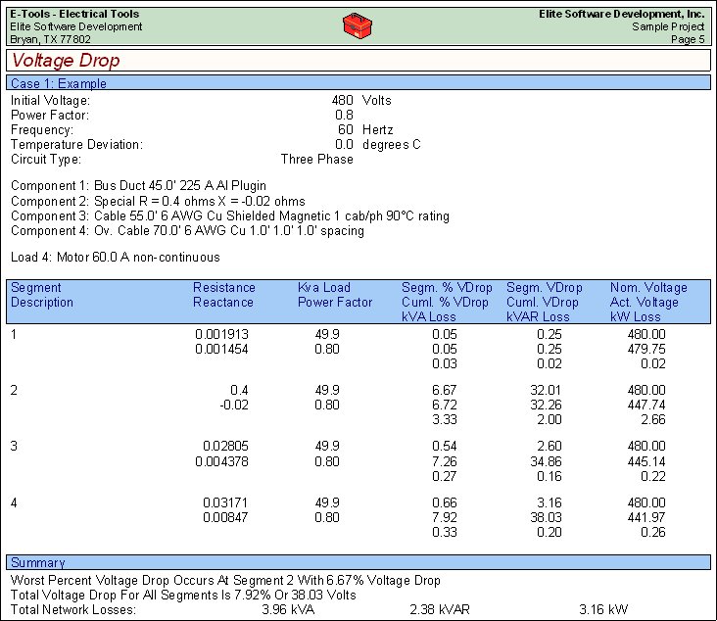Select Component 4 Ov. Cable line
The image size is (717, 621).
[x=187, y=230]
